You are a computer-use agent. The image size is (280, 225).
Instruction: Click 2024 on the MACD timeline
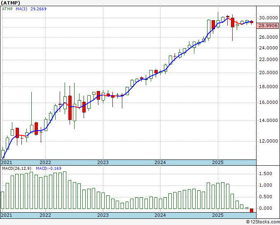(160, 215)
